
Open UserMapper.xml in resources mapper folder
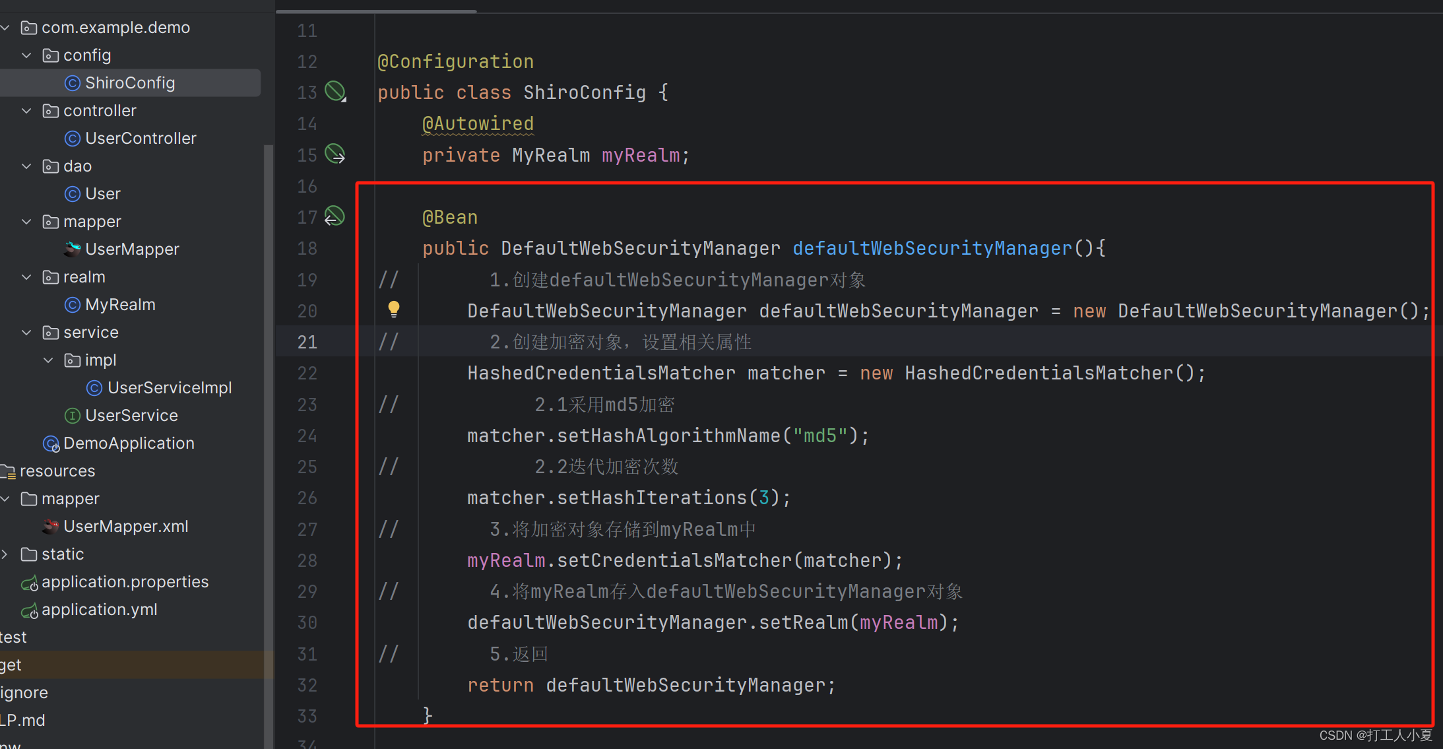125,527
